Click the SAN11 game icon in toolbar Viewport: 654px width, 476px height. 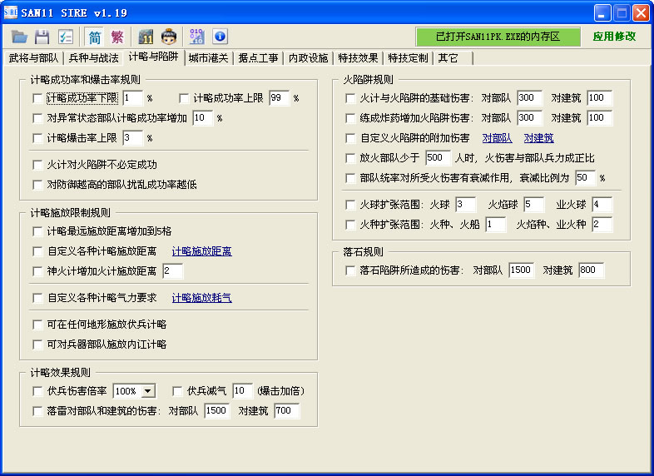[146, 37]
